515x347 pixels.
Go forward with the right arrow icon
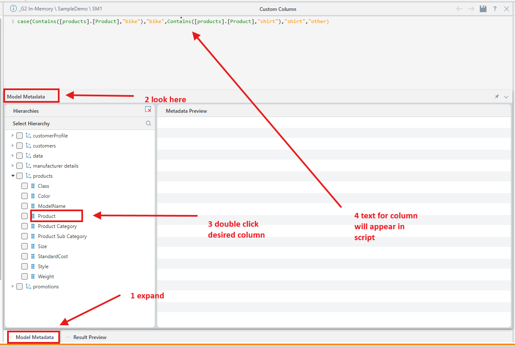[471, 9]
